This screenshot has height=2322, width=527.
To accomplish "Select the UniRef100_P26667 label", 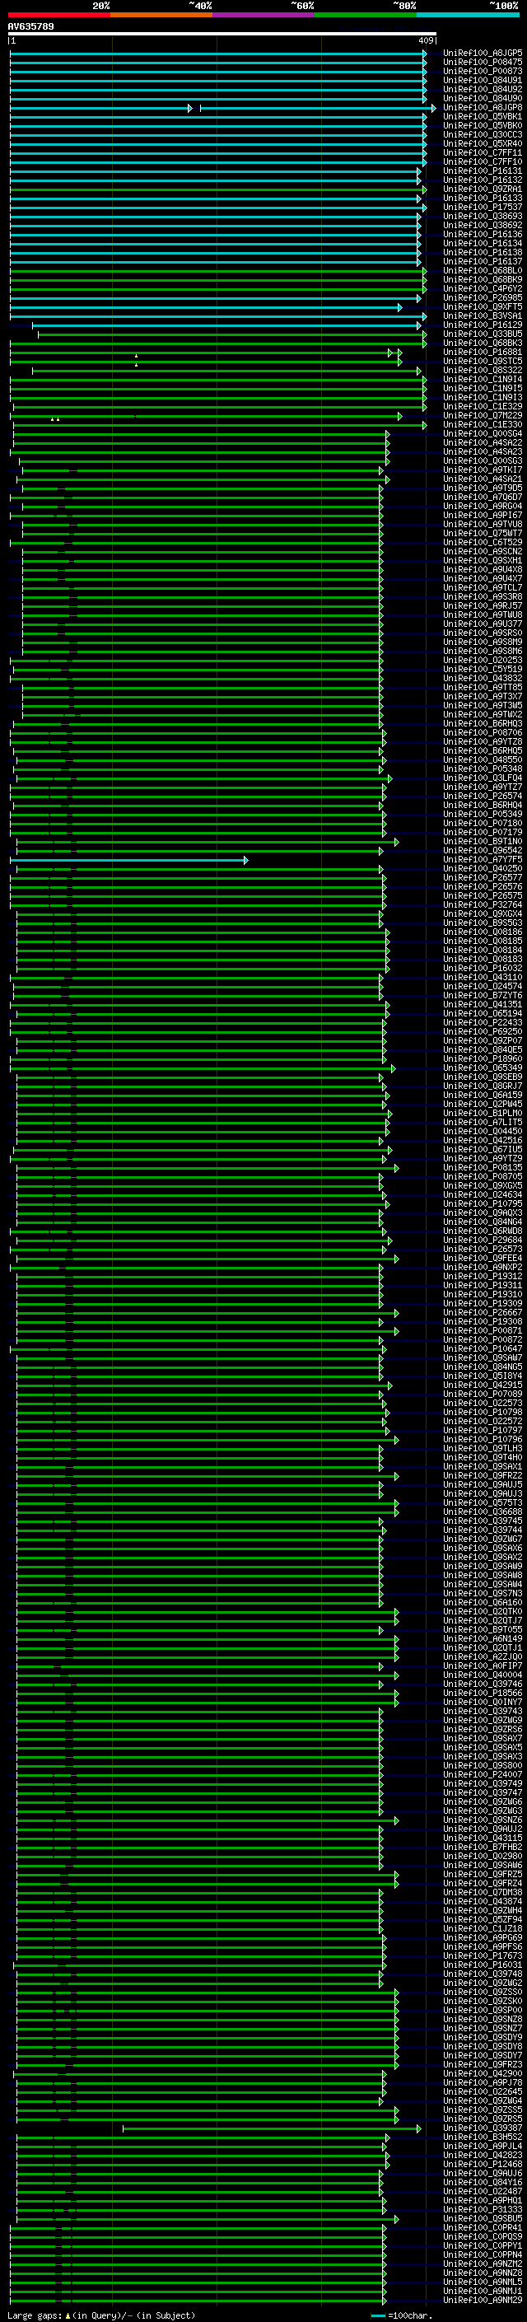I will [483, 1312].
